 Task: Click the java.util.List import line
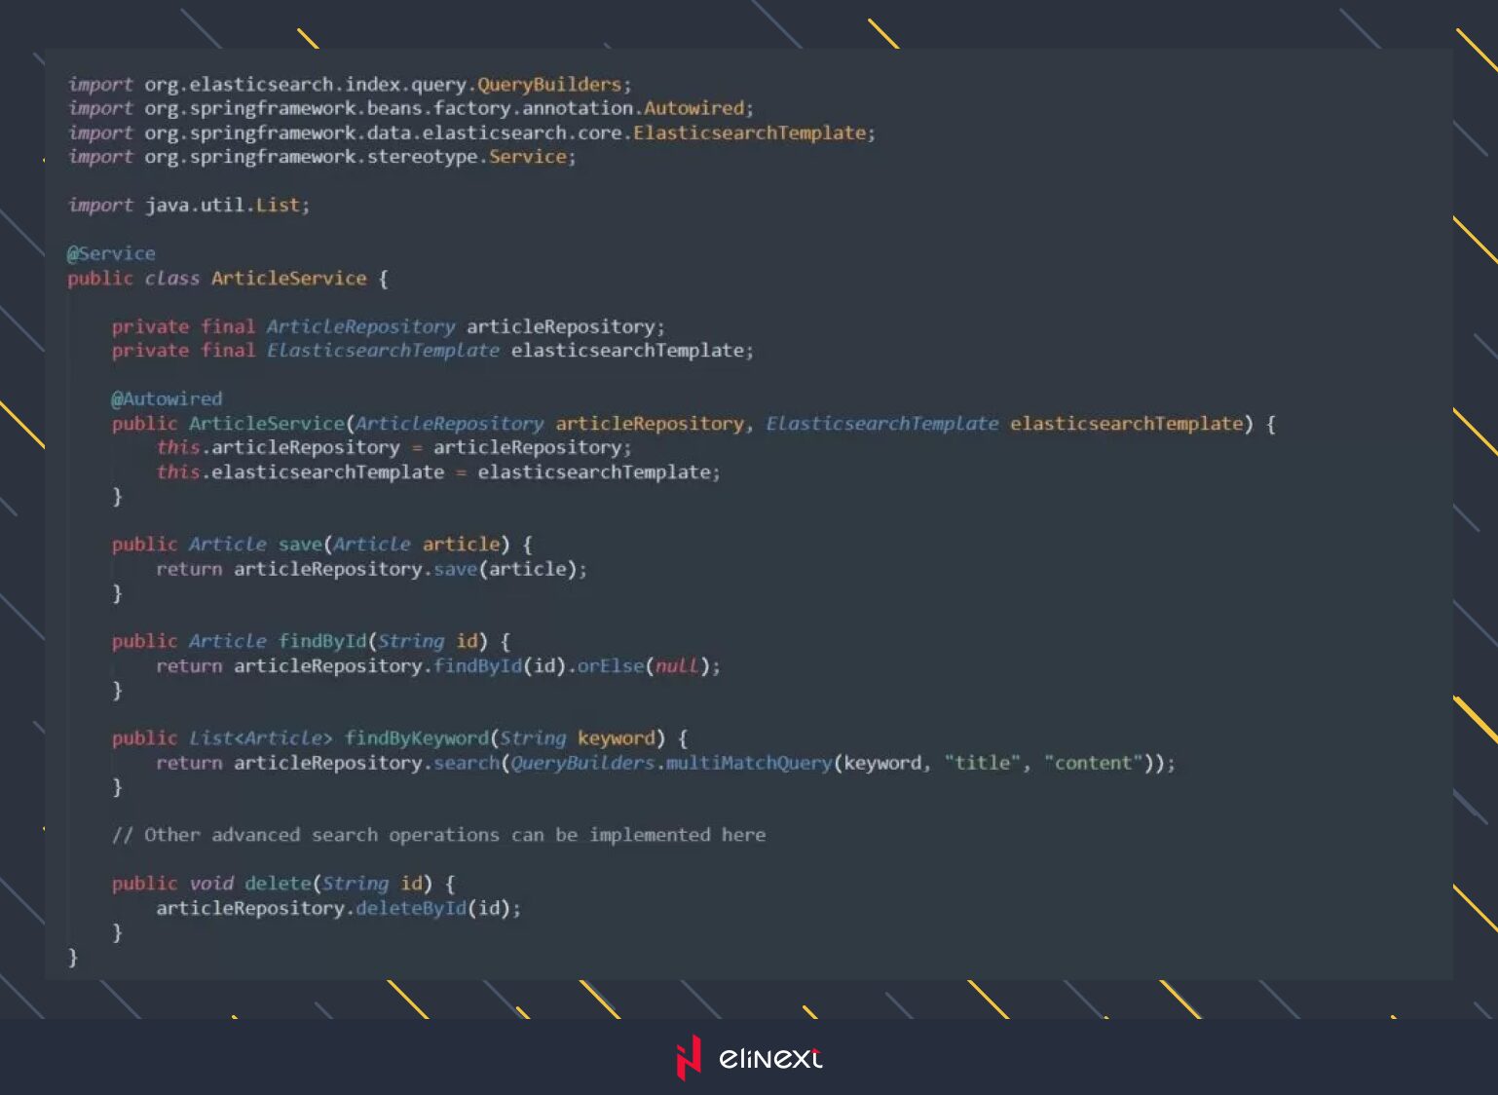[188, 206]
